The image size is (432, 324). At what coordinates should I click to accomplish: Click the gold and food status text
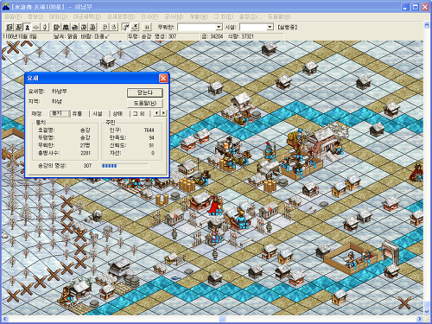pyautogui.click(x=227, y=36)
